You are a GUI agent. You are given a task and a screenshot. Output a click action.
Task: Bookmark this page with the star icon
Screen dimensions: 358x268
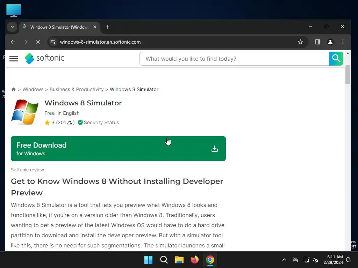(x=300, y=42)
